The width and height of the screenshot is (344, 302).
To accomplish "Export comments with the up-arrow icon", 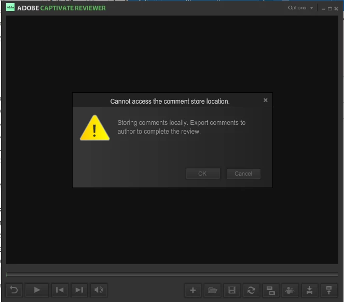I will [329, 291].
